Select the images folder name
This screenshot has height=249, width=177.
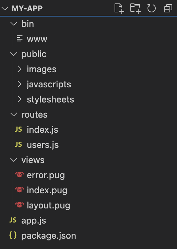pyautogui.click(x=42, y=69)
